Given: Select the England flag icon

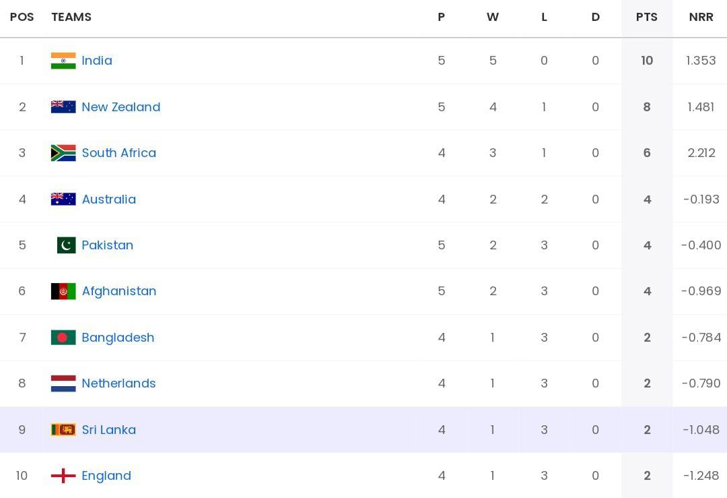Looking at the screenshot, I should coord(63,475).
